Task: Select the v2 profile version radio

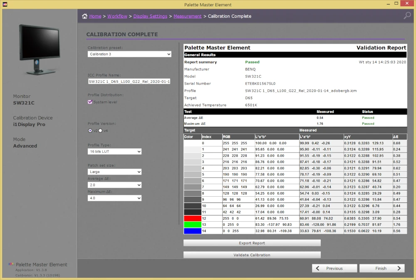Action: (x=90, y=130)
